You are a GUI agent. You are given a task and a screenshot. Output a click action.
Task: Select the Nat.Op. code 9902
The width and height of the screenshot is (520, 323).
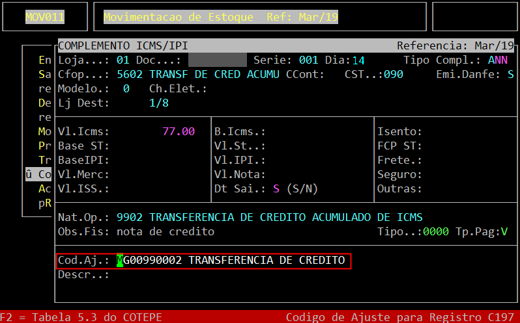tap(130, 217)
